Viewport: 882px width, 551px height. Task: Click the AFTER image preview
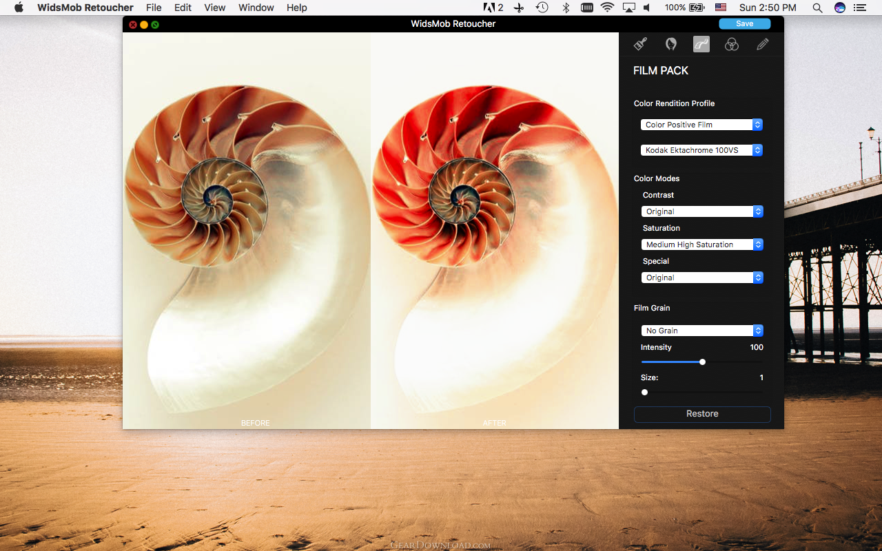[x=495, y=231]
